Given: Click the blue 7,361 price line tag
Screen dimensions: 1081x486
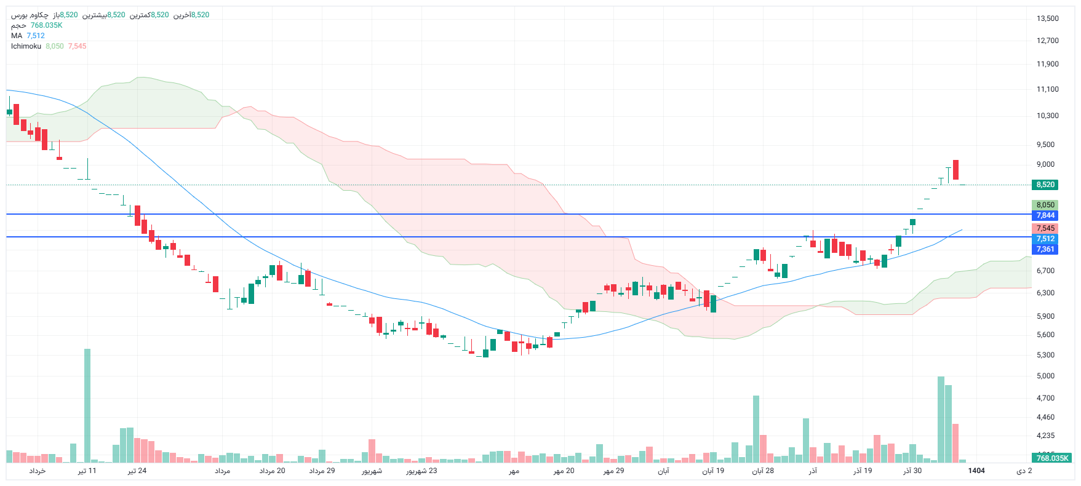Looking at the screenshot, I should [x=1045, y=249].
